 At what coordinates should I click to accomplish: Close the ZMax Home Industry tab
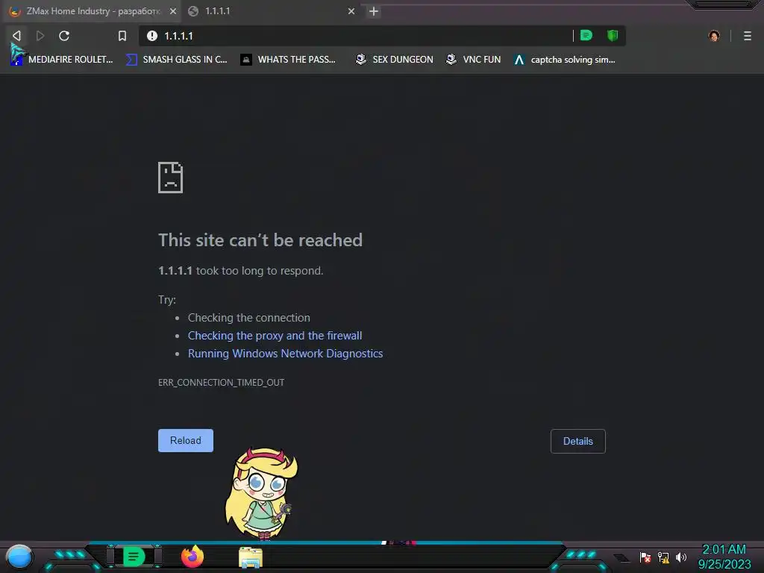pos(173,11)
